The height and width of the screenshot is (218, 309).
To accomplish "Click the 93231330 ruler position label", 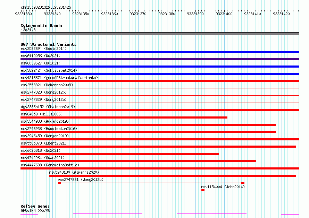I will click(x=23, y=14).
